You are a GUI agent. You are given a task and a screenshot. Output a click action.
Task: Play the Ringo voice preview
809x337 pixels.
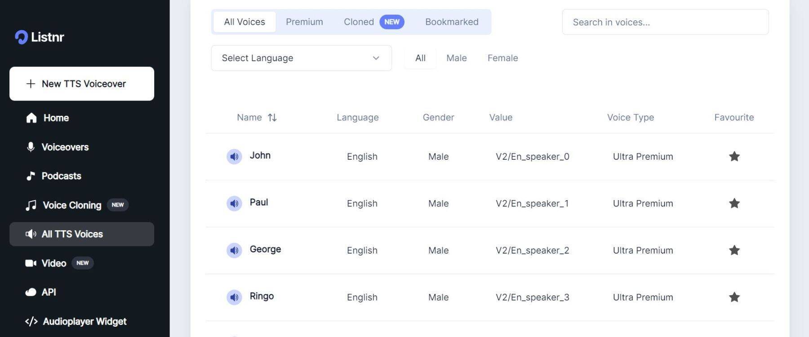click(234, 297)
